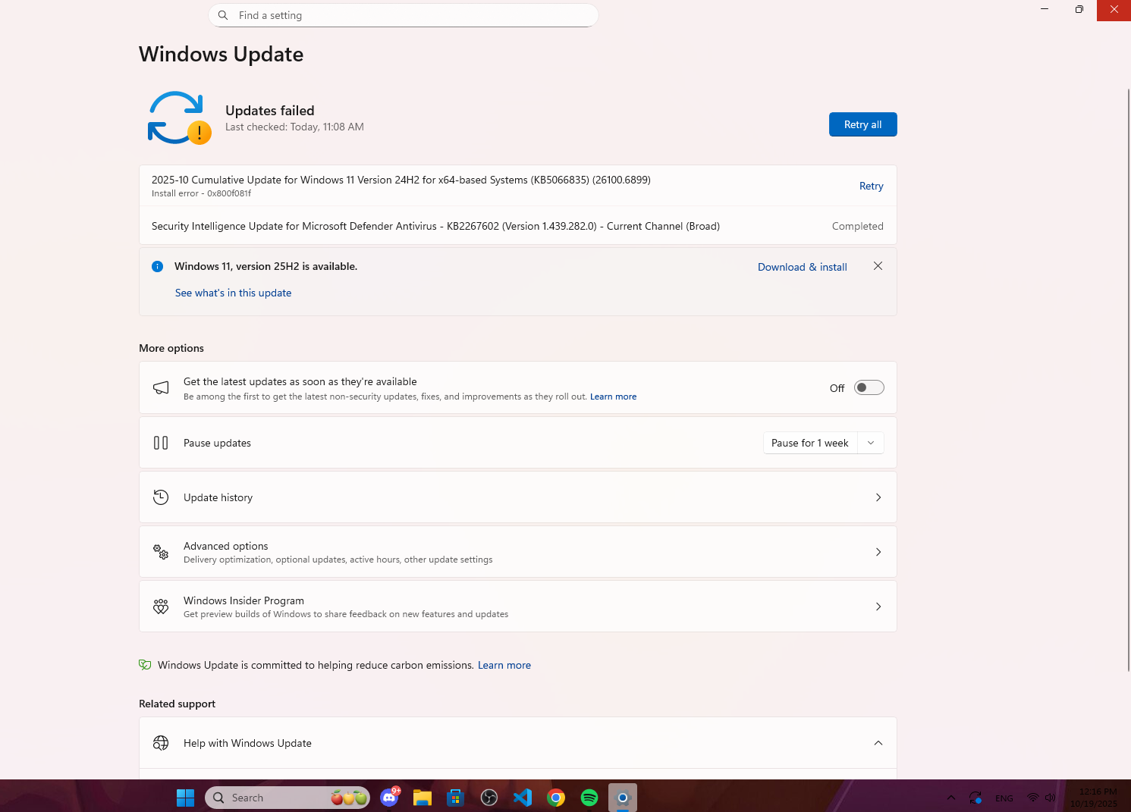This screenshot has height=812, width=1131.
Task: Retry the KB5066835 cumulative update
Action: 871,186
